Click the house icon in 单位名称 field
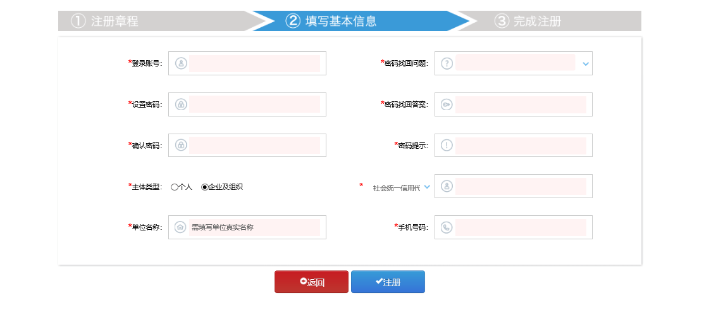 [181, 227]
